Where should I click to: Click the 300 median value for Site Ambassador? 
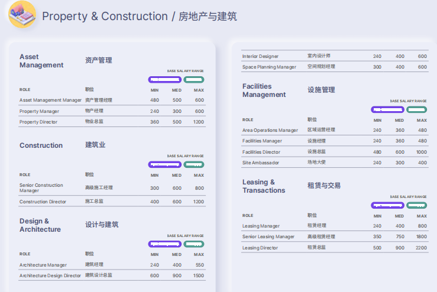400,163
